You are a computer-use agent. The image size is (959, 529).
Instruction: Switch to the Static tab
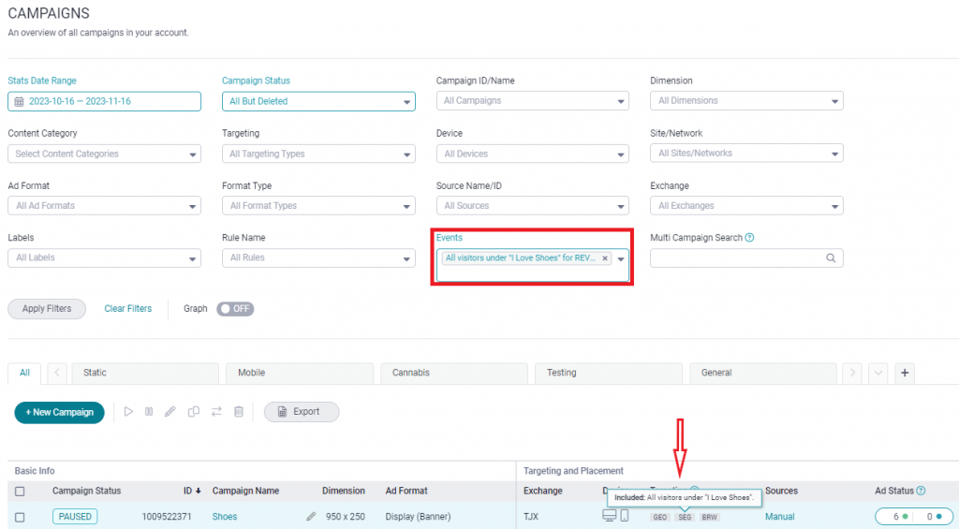pyautogui.click(x=145, y=373)
